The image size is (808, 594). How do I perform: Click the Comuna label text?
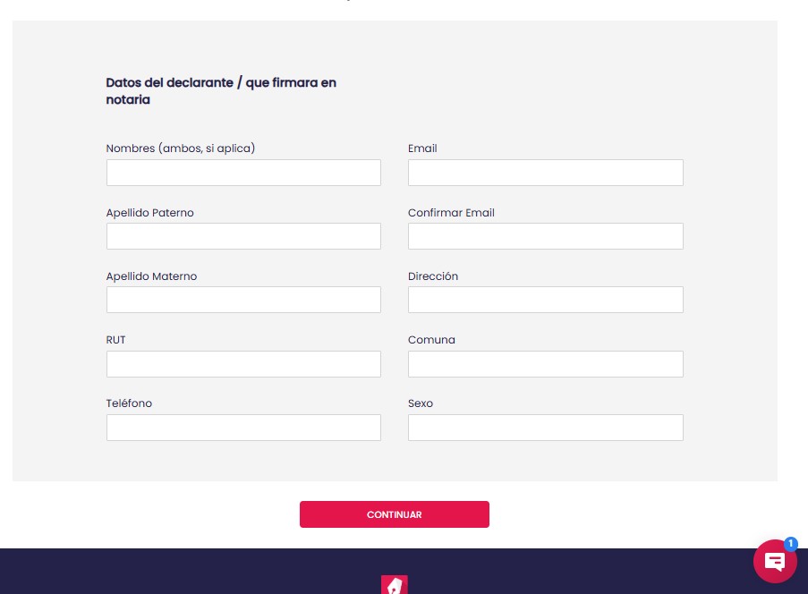click(x=431, y=339)
